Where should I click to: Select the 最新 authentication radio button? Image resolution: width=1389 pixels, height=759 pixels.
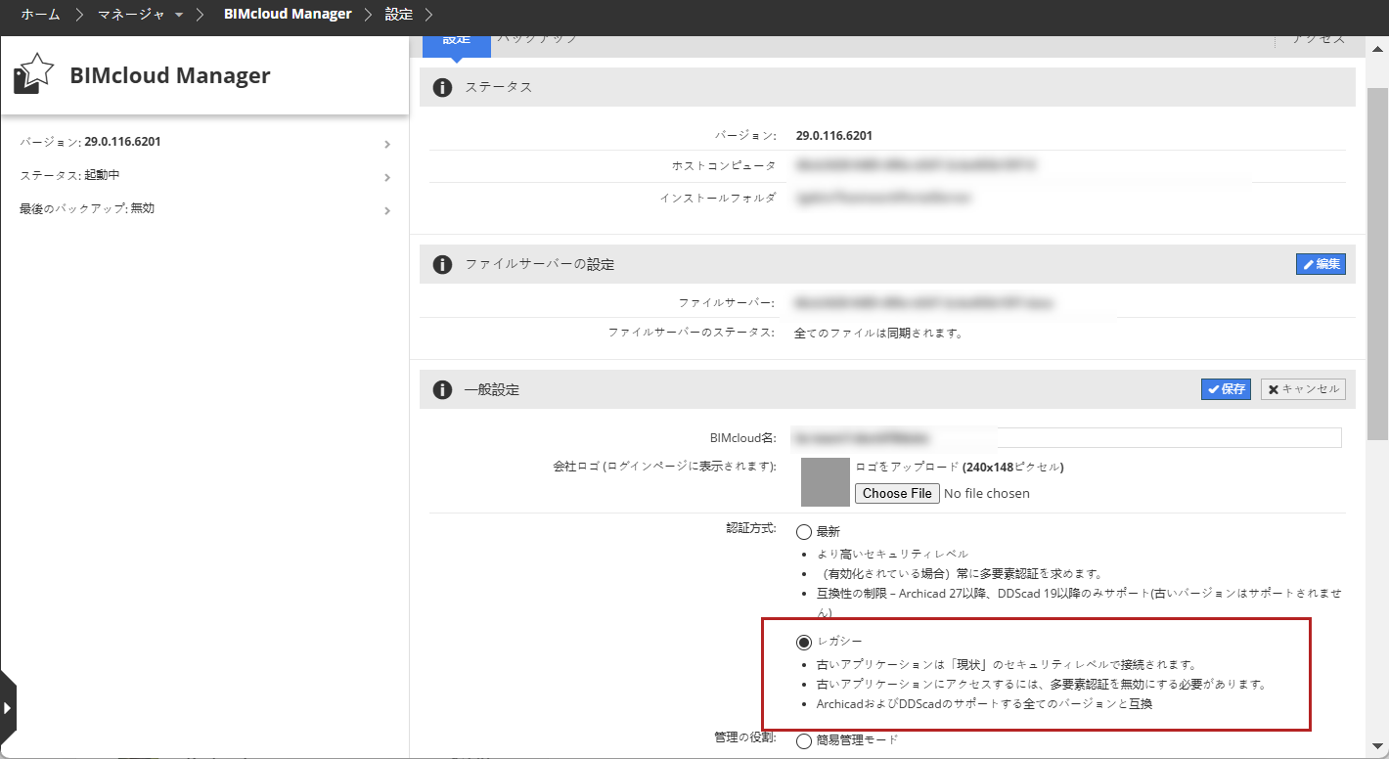point(804,532)
